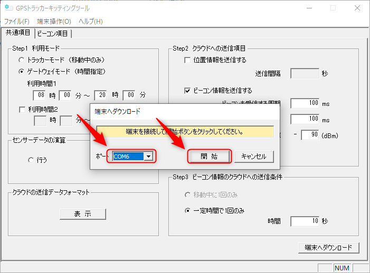Click the 送信間隔 seconds field
The height and width of the screenshot is (273, 370).
click(x=305, y=73)
